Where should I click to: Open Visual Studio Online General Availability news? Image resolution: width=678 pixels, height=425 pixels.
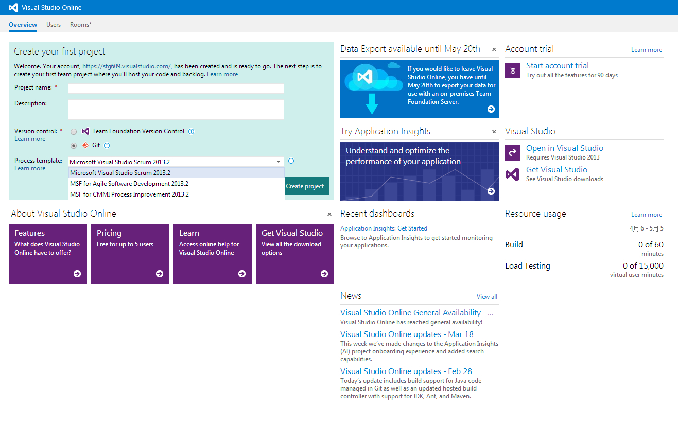pyautogui.click(x=417, y=313)
